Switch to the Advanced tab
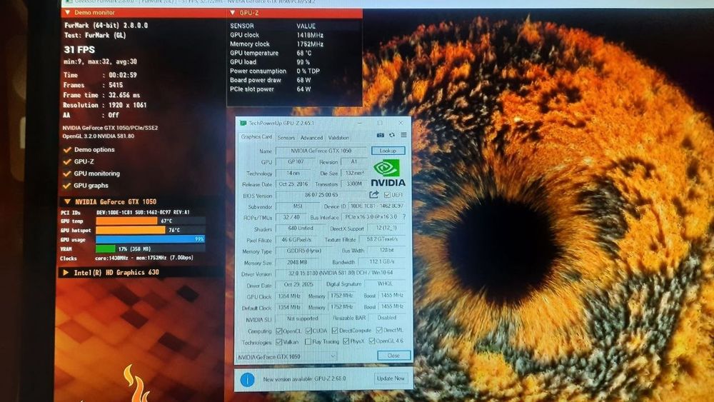The image size is (714, 402). [311, 138]
